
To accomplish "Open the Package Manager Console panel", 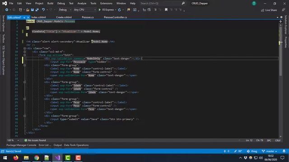I will [x=21, y=145].
